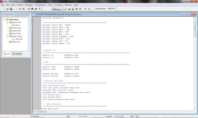Collapse the Source Files folder node
Screen dimensions: 198x118
pos(7,22)
